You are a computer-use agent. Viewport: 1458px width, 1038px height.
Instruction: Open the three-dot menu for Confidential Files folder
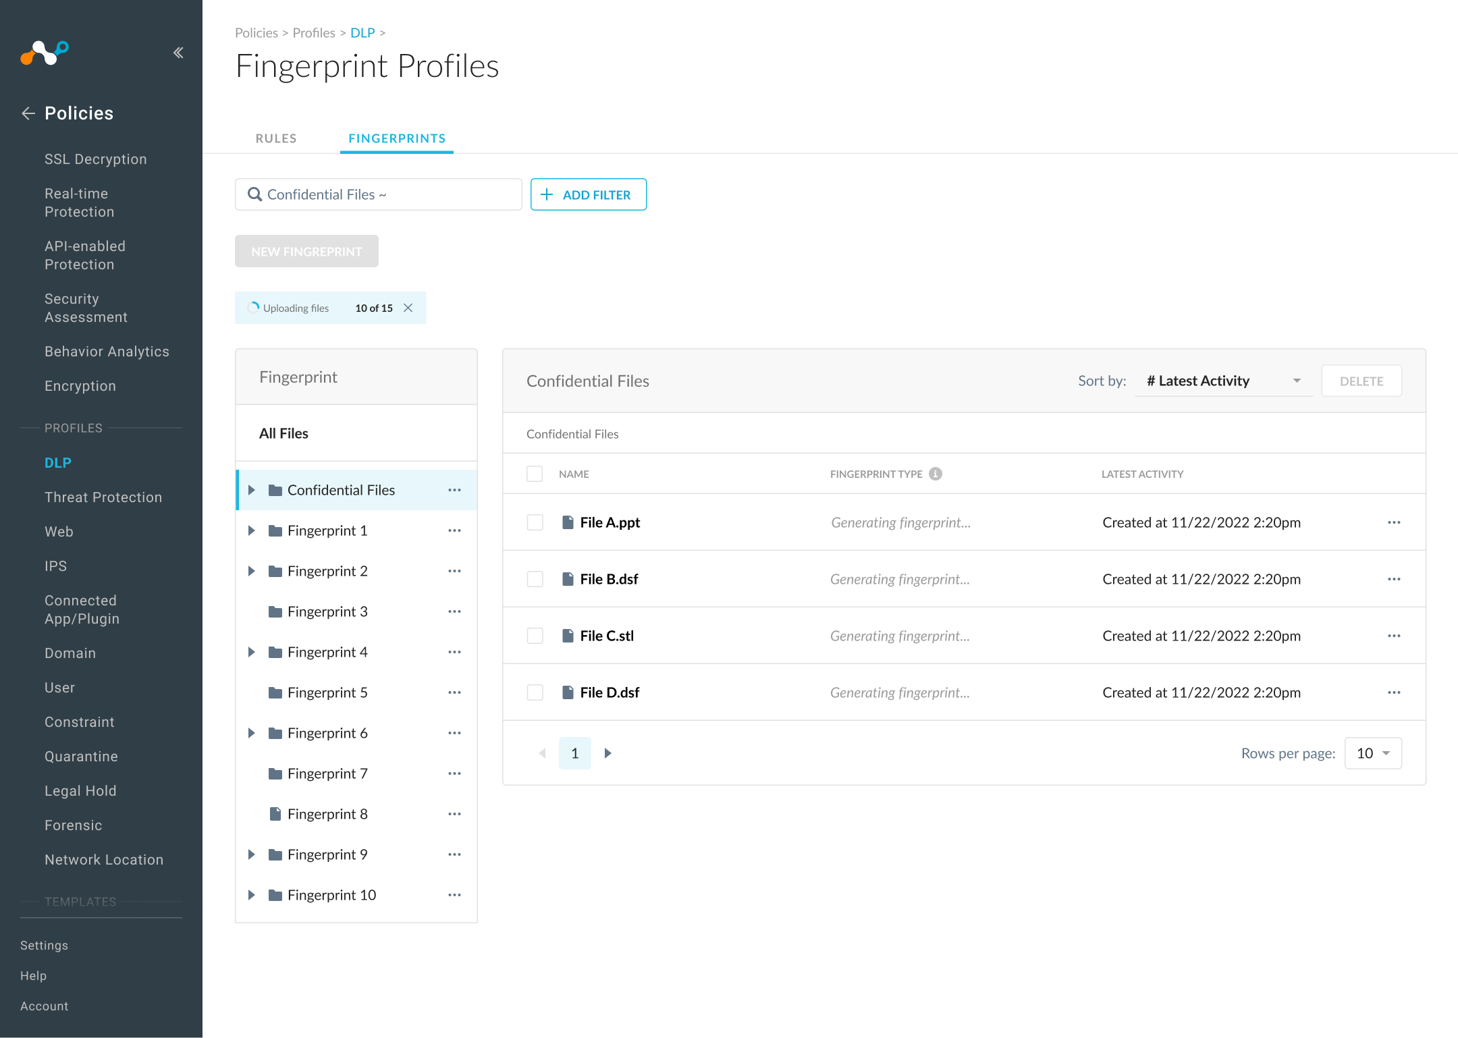click(454, 490)
